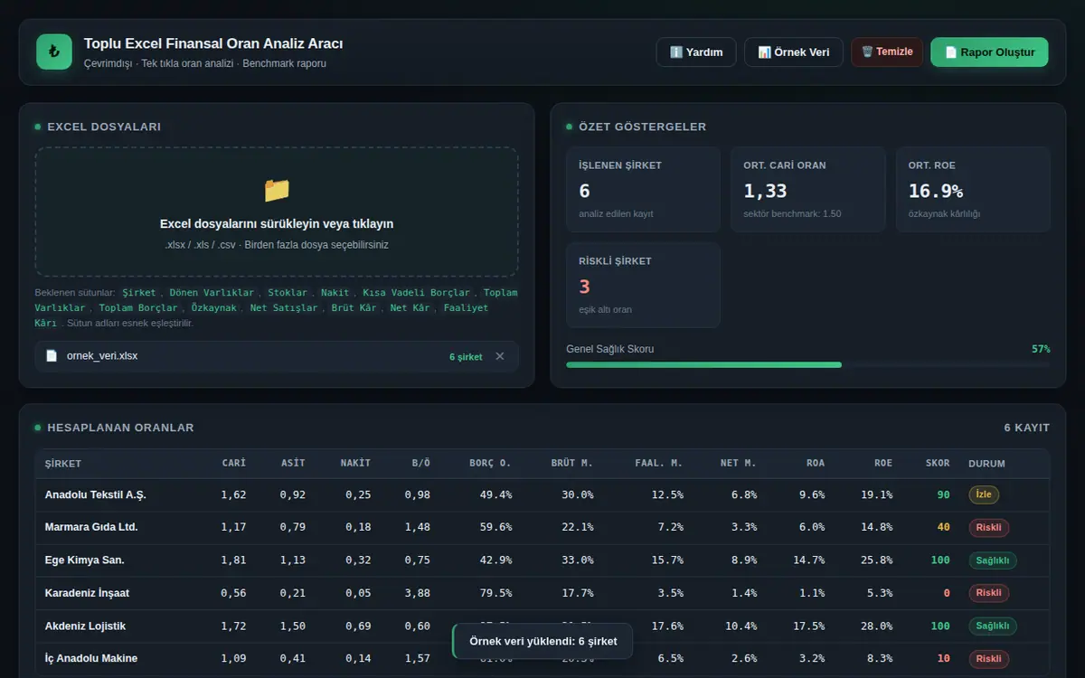Sort by the ASİT column header
This screenshot has height=678, width=1085.
(x=293, y=464)
